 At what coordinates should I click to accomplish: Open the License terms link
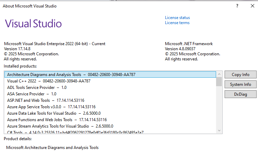(177, 23)
